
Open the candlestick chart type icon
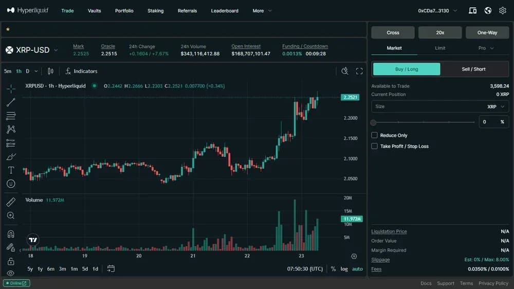pos(50,71)
